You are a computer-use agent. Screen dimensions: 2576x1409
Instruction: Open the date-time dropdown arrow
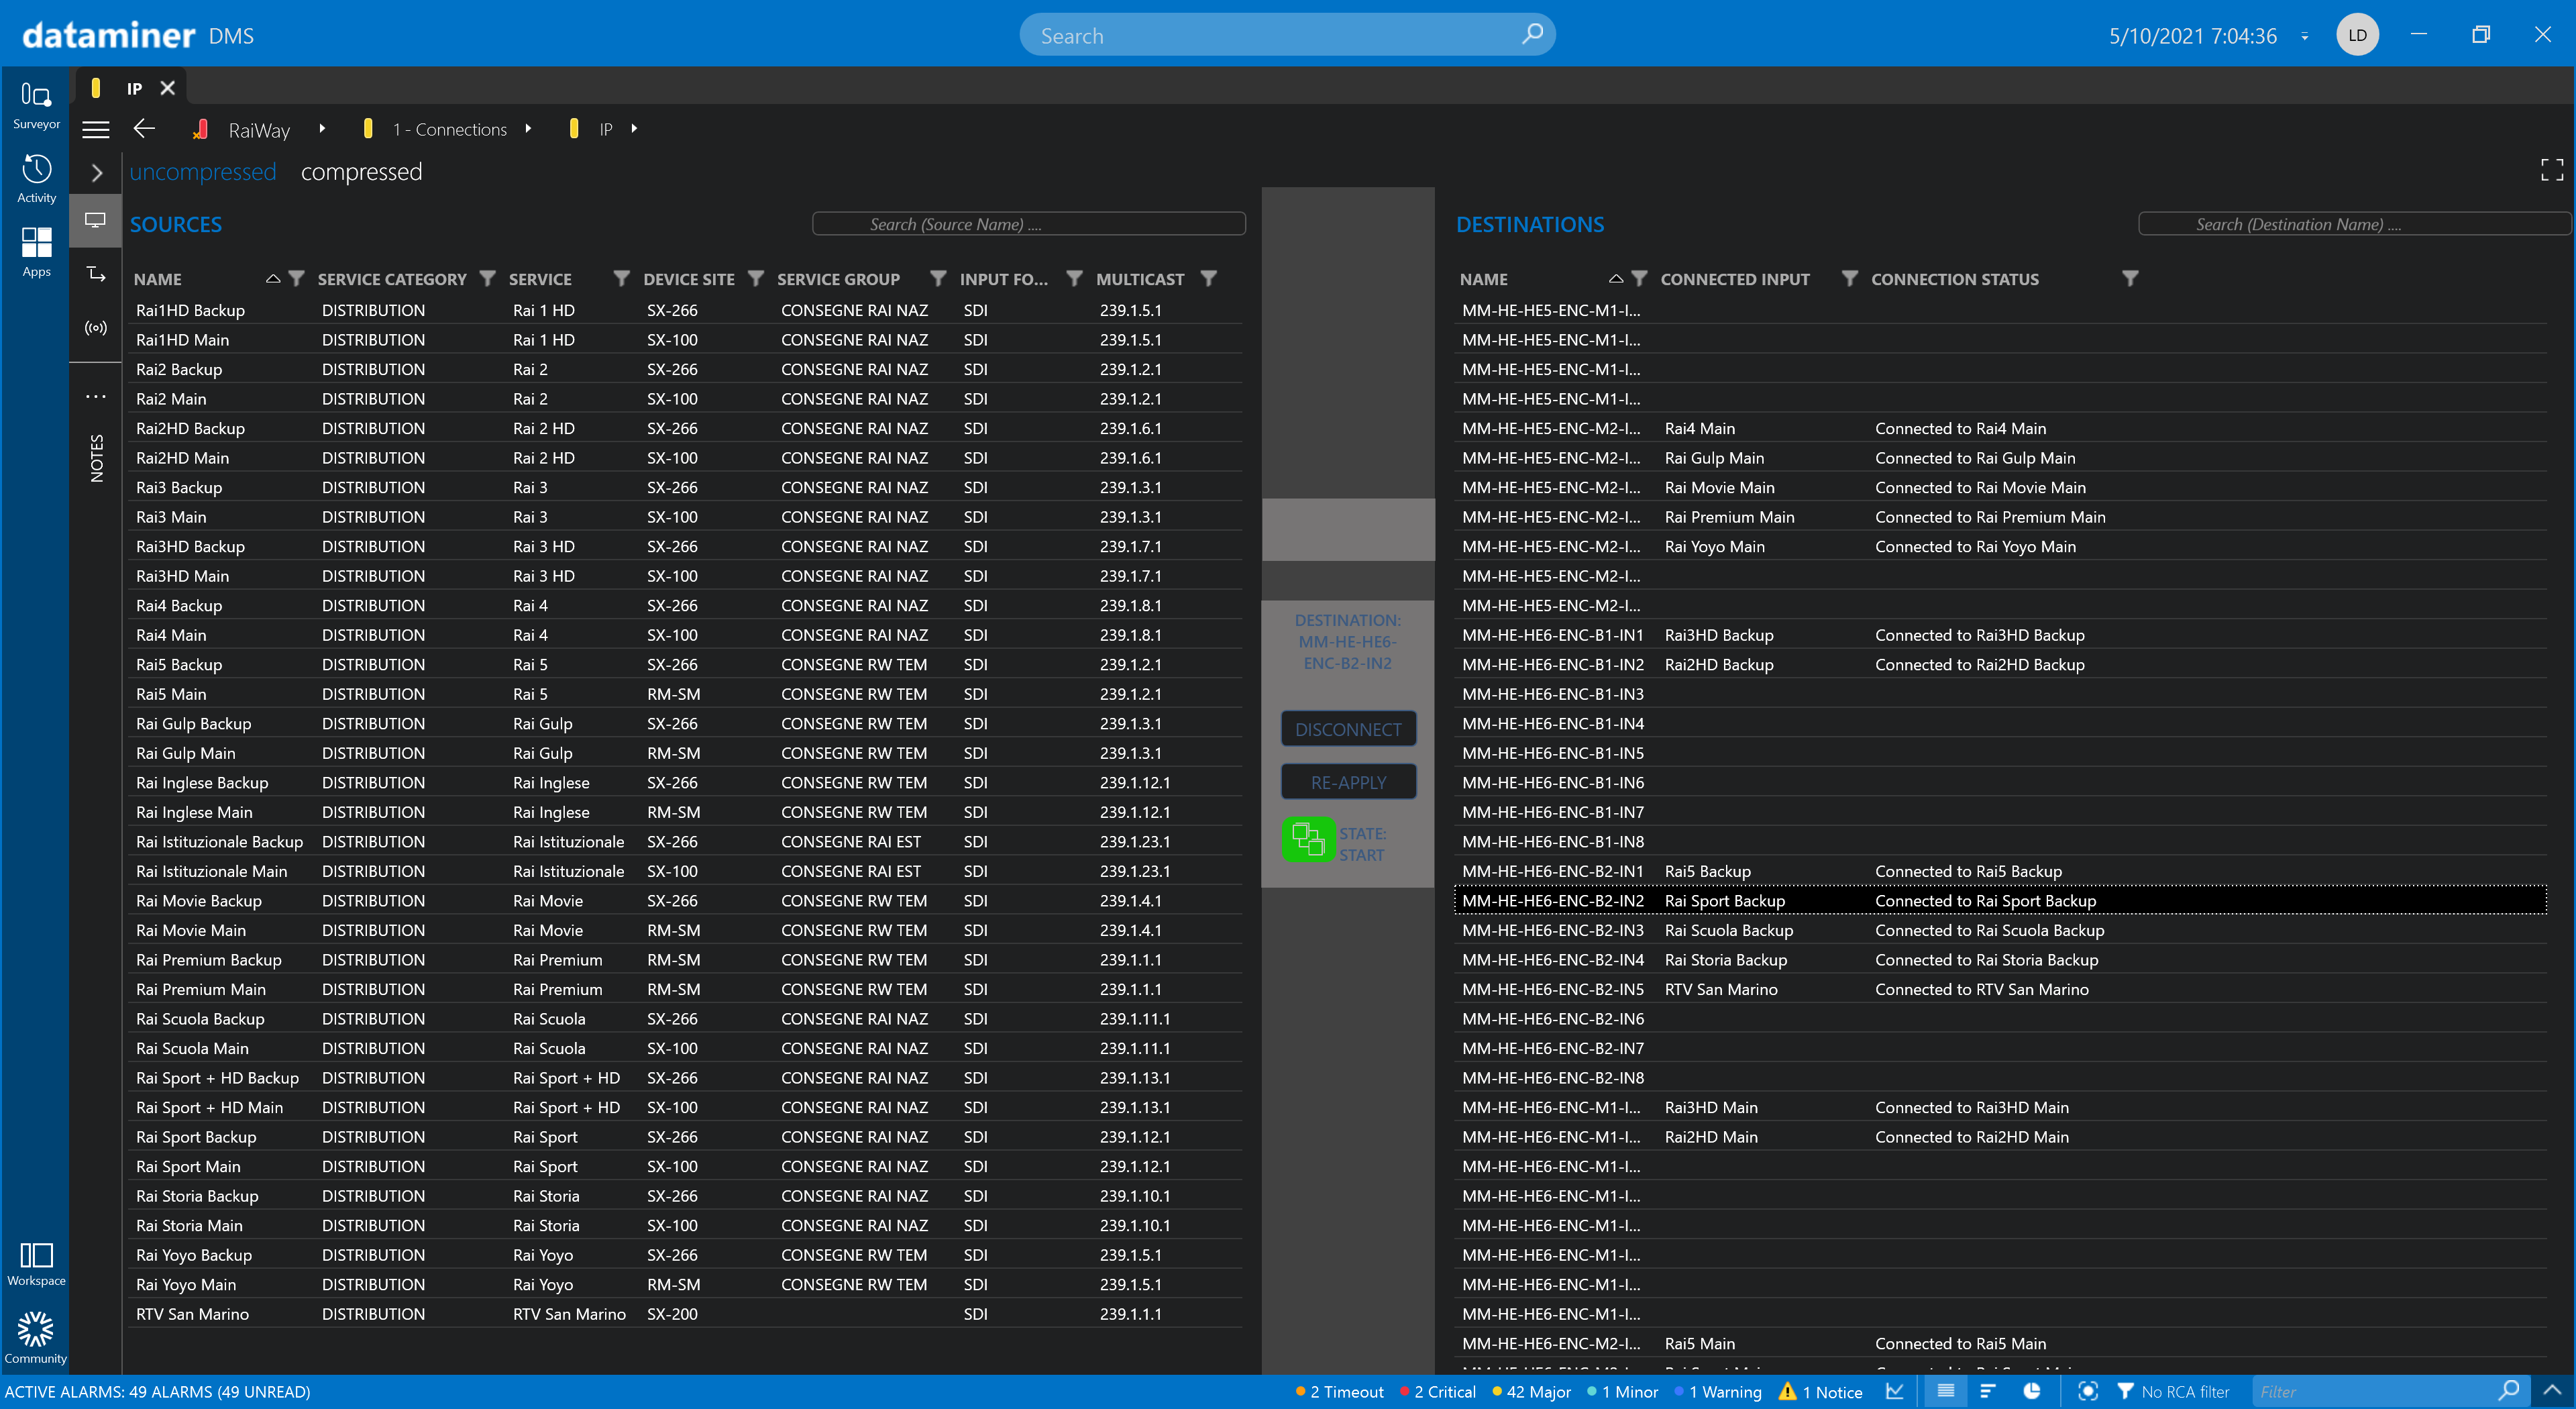point(2304,36)
